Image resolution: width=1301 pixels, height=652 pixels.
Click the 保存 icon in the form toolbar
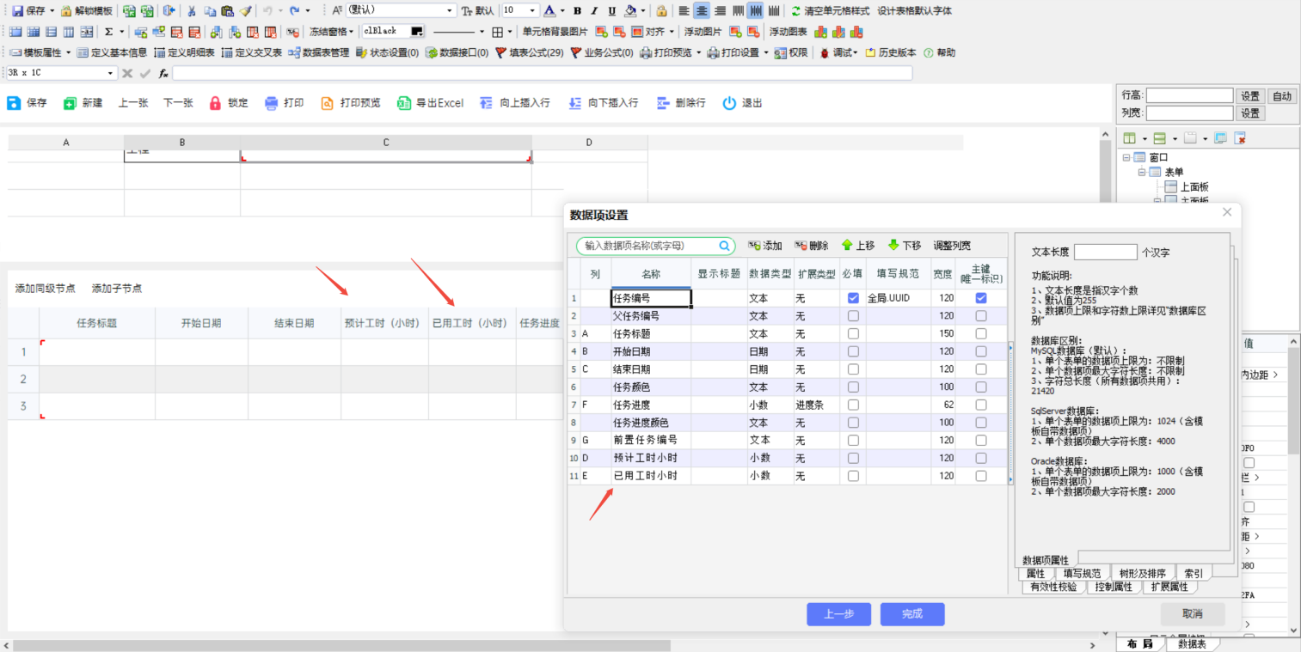(x=14, y=103)
